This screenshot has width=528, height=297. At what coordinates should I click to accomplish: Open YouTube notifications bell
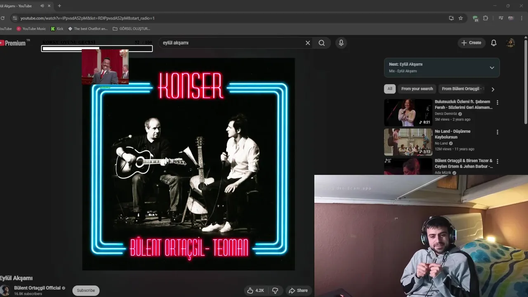(494, 43)
